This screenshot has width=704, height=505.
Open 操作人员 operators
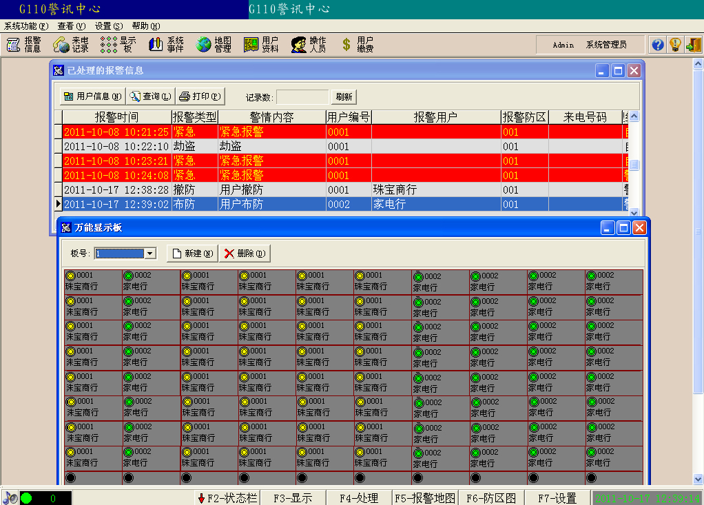(x=309, y=45)
